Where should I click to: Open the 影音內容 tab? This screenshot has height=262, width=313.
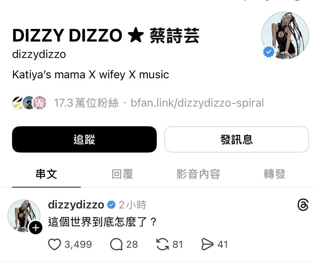coord(198,174)
